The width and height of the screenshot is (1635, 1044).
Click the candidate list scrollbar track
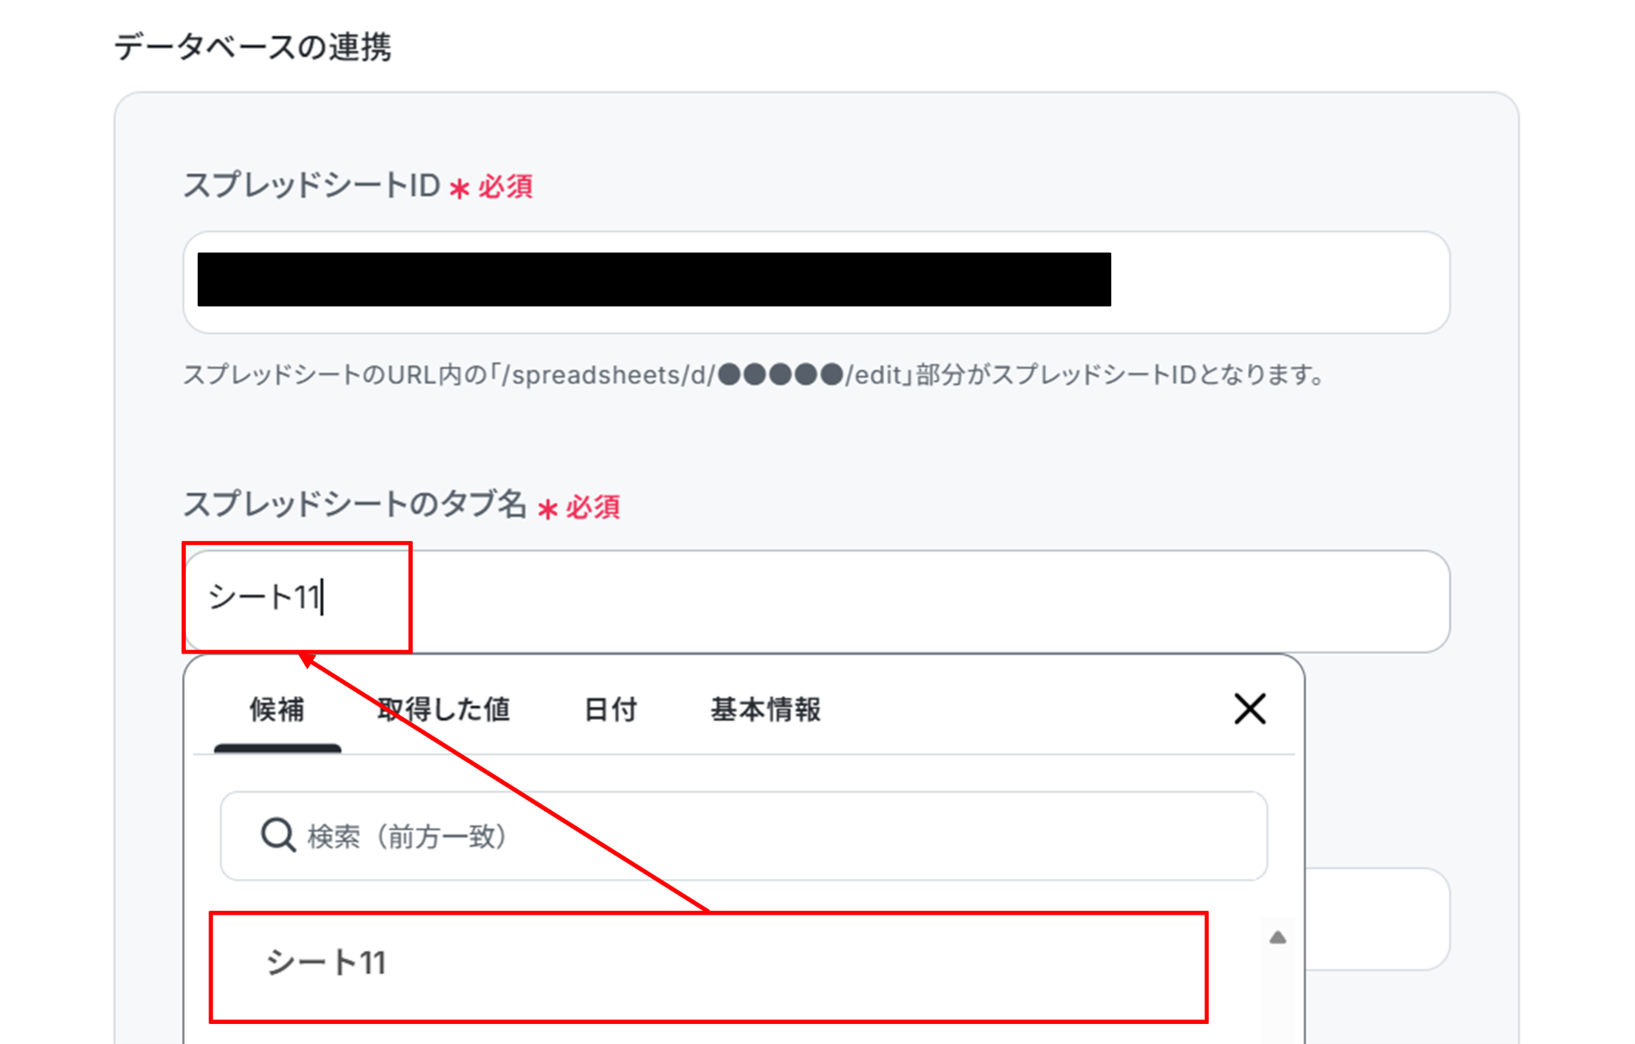click(x=1277, y=998)
